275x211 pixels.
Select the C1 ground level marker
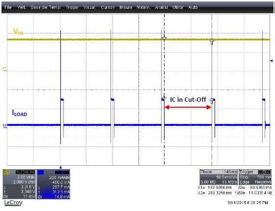click(x=5, y=69)
